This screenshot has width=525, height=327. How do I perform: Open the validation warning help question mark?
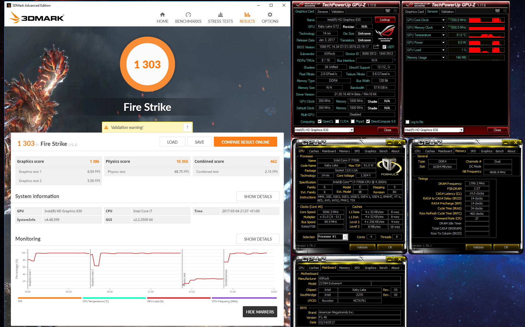tap(187, 127)
